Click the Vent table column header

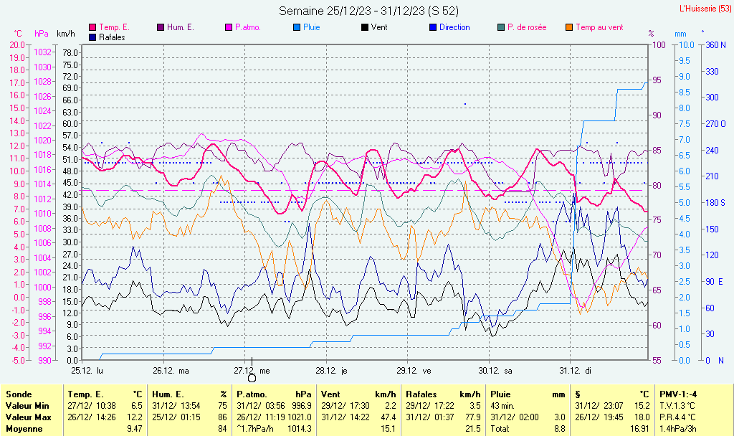(x=330, y=394)
